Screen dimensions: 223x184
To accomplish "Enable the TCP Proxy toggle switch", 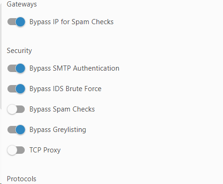I will [16, 150].
